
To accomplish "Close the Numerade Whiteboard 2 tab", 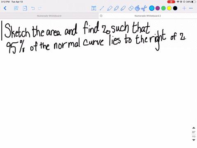I will [x=101, y=16].
